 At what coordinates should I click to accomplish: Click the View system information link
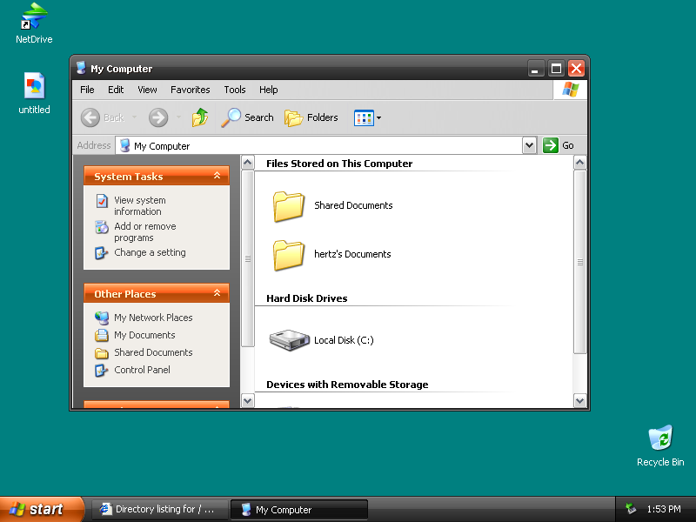(140, 206)
